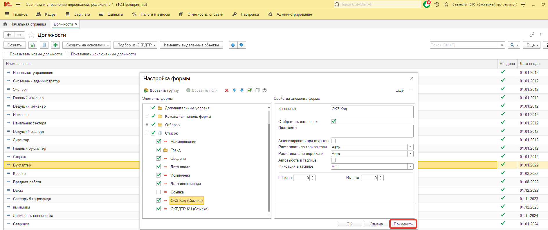548x230 pixels.
Task: Open the Зарплата menu
Action: pos(78,14)
